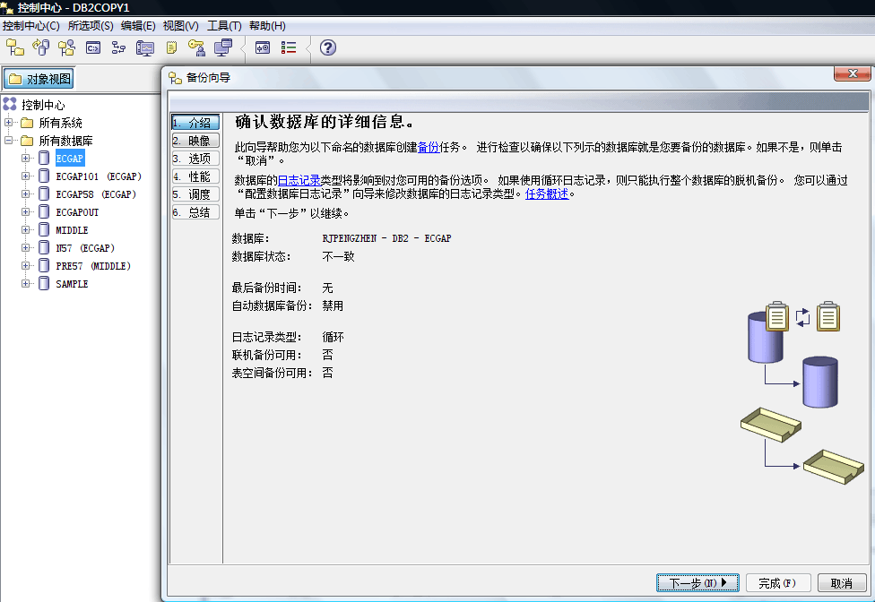Close the 备份向导 dialog
The width and height of the screenshot is (875, 602).
pos(852,73)
